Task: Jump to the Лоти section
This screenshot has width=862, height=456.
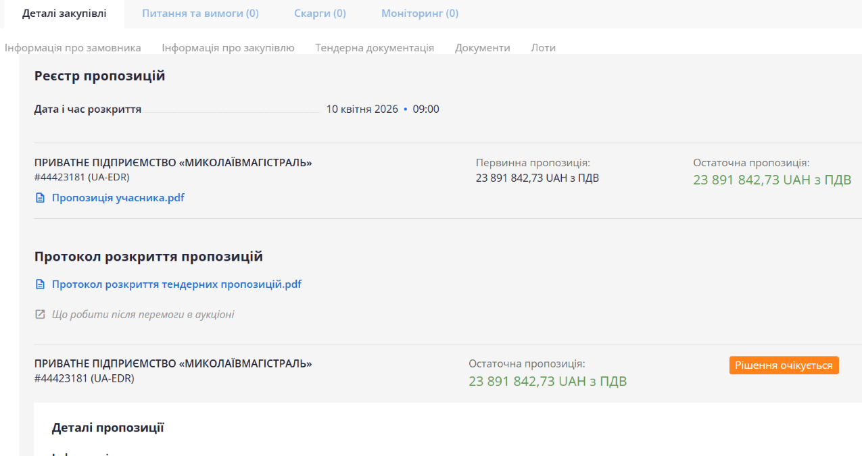Action: [543, 48]
